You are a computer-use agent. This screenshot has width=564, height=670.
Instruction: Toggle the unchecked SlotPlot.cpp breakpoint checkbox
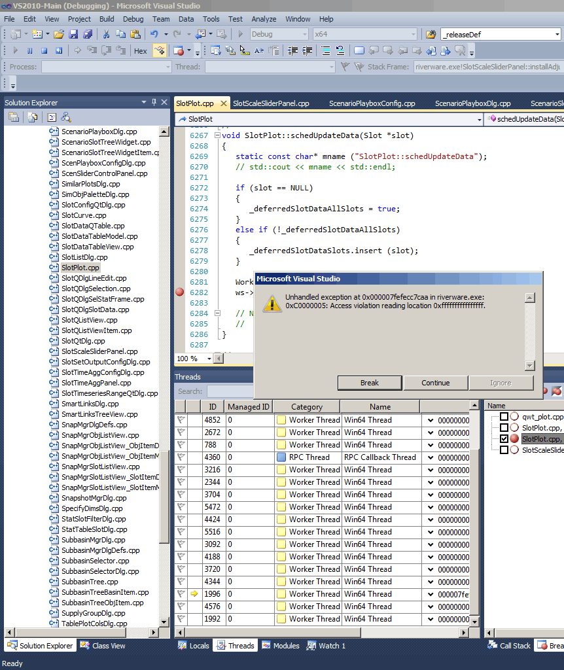pyautogui.click(x=504, y=428)
